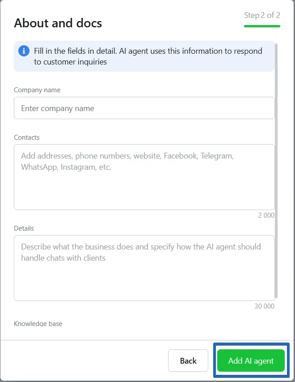Click the "Knowledge base" section label
This screenshot has height=382, width=295.
[38, 323]
